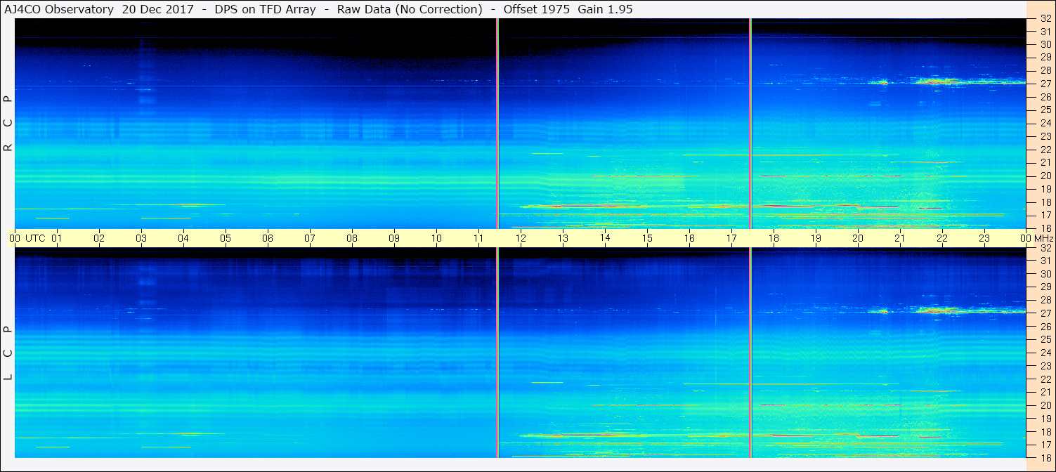
Task: Click the 11 hour tick label
Action: click(478, 238)
